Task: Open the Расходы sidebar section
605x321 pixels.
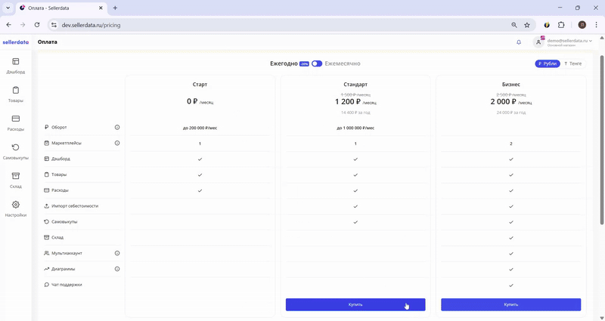Action: tap(15, 122)
